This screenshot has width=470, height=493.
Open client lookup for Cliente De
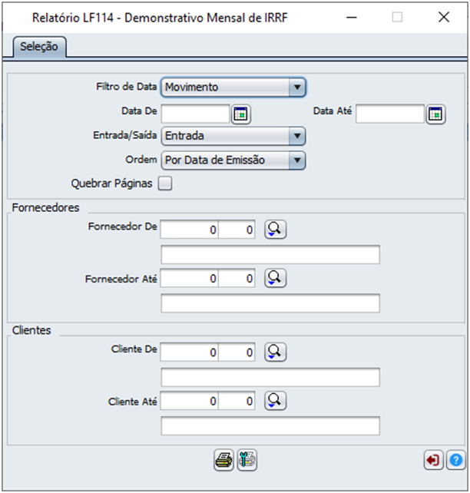click(x=275, y=352)
